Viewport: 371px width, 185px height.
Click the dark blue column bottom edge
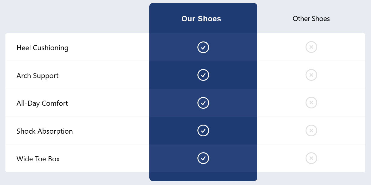point(203,177)
